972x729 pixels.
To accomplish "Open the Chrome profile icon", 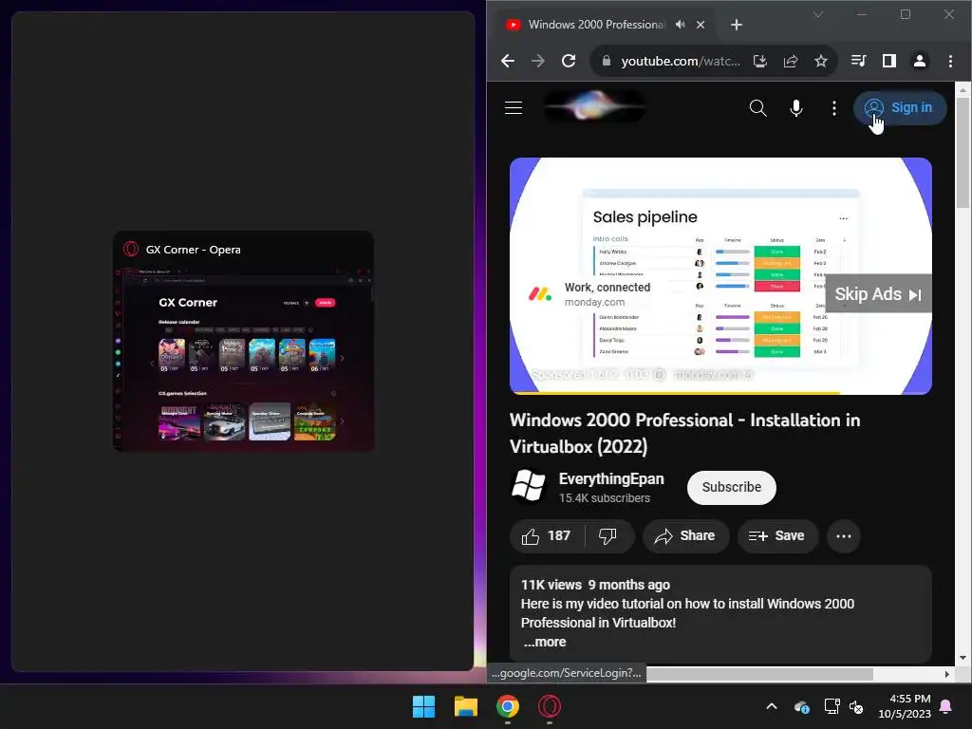I will 919,61.
